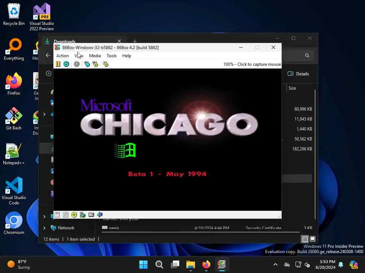
Task: Click the 50,562 KB size cell
Action: coord(303,139)
